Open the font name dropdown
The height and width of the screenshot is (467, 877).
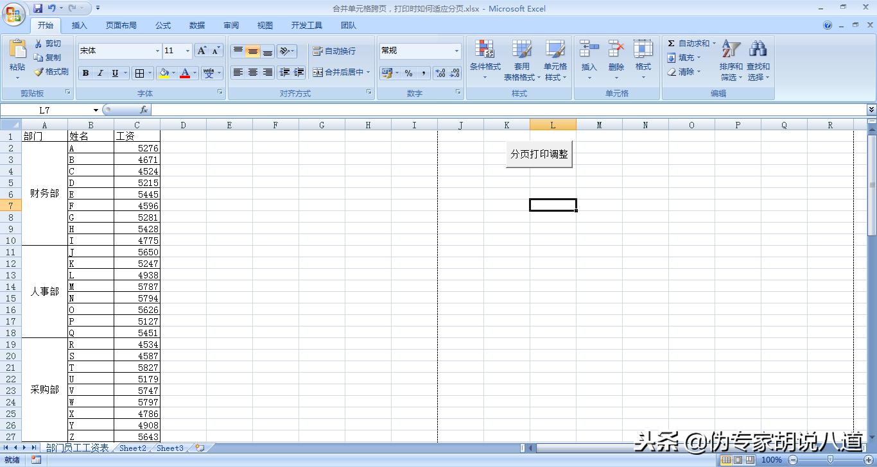[158, 51]
